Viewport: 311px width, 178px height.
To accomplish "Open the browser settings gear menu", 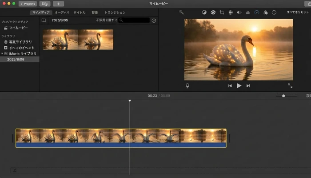I will point(154,20).
